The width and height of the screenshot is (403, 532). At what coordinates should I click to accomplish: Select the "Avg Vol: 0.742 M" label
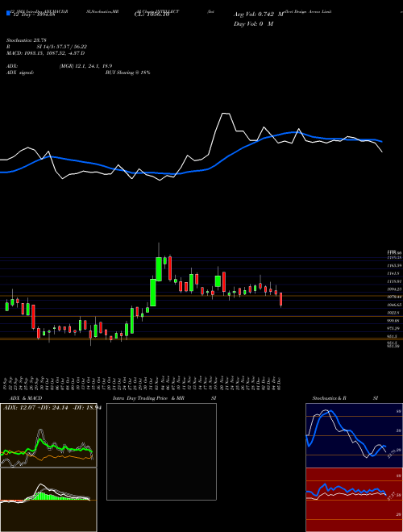259,15
